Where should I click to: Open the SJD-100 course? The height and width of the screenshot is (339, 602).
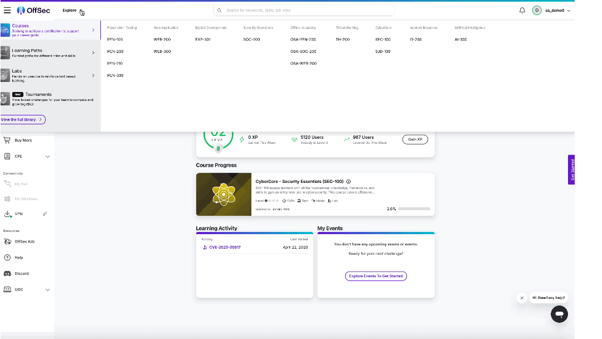pos(383,51)
